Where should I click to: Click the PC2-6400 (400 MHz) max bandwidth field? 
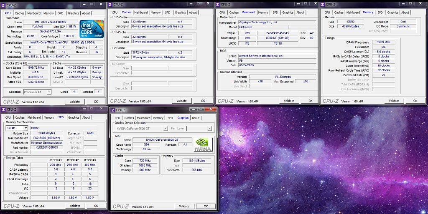pos(47,138)
